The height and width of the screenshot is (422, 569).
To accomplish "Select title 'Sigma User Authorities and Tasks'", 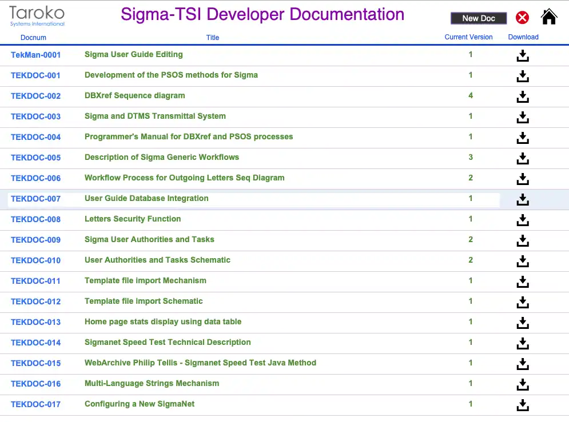I will tap(149, 239).
